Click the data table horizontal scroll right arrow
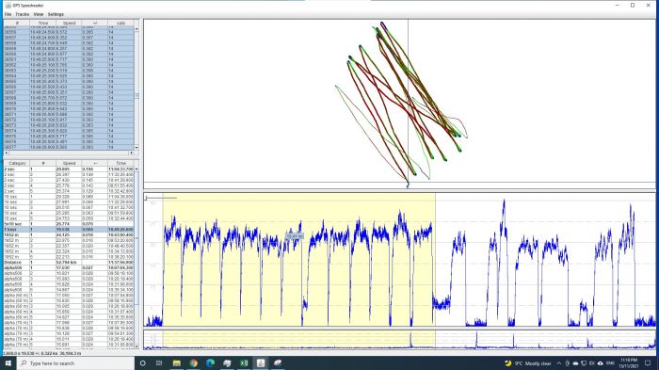659x370 pixels. click(131, 153)
